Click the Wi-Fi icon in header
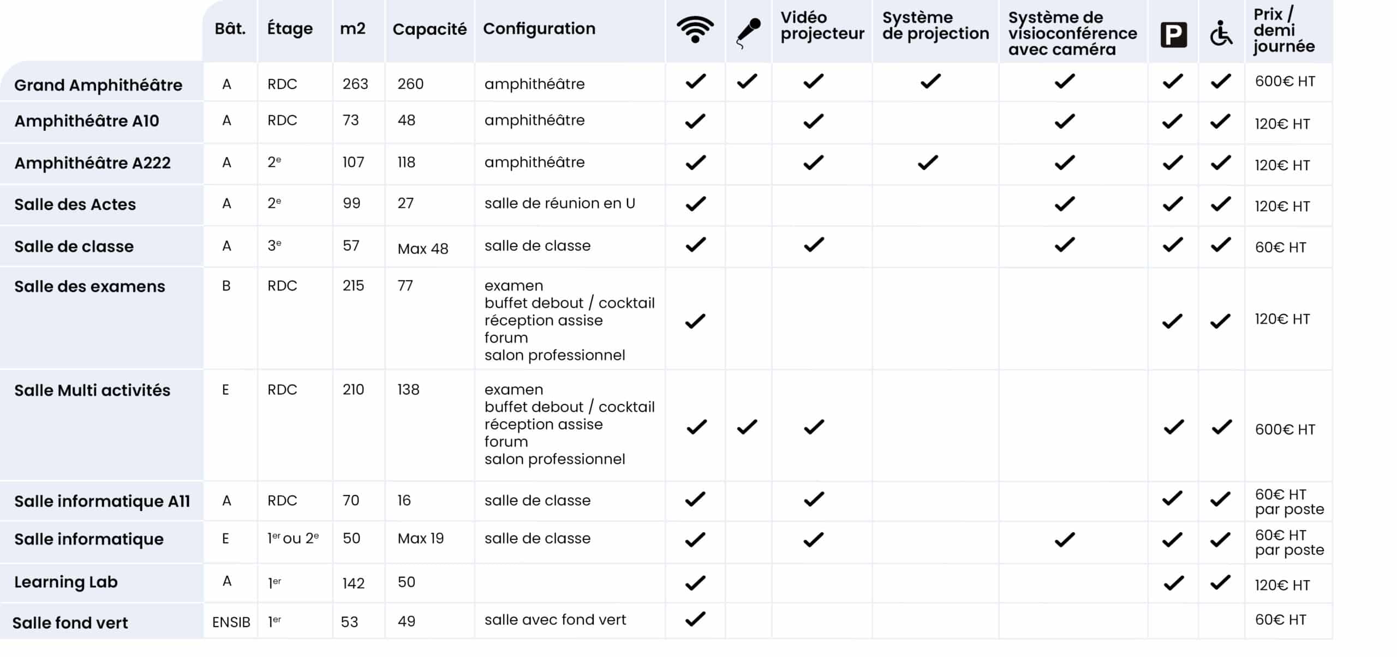This screenshot has height=657, width=1397. point(695,29)
